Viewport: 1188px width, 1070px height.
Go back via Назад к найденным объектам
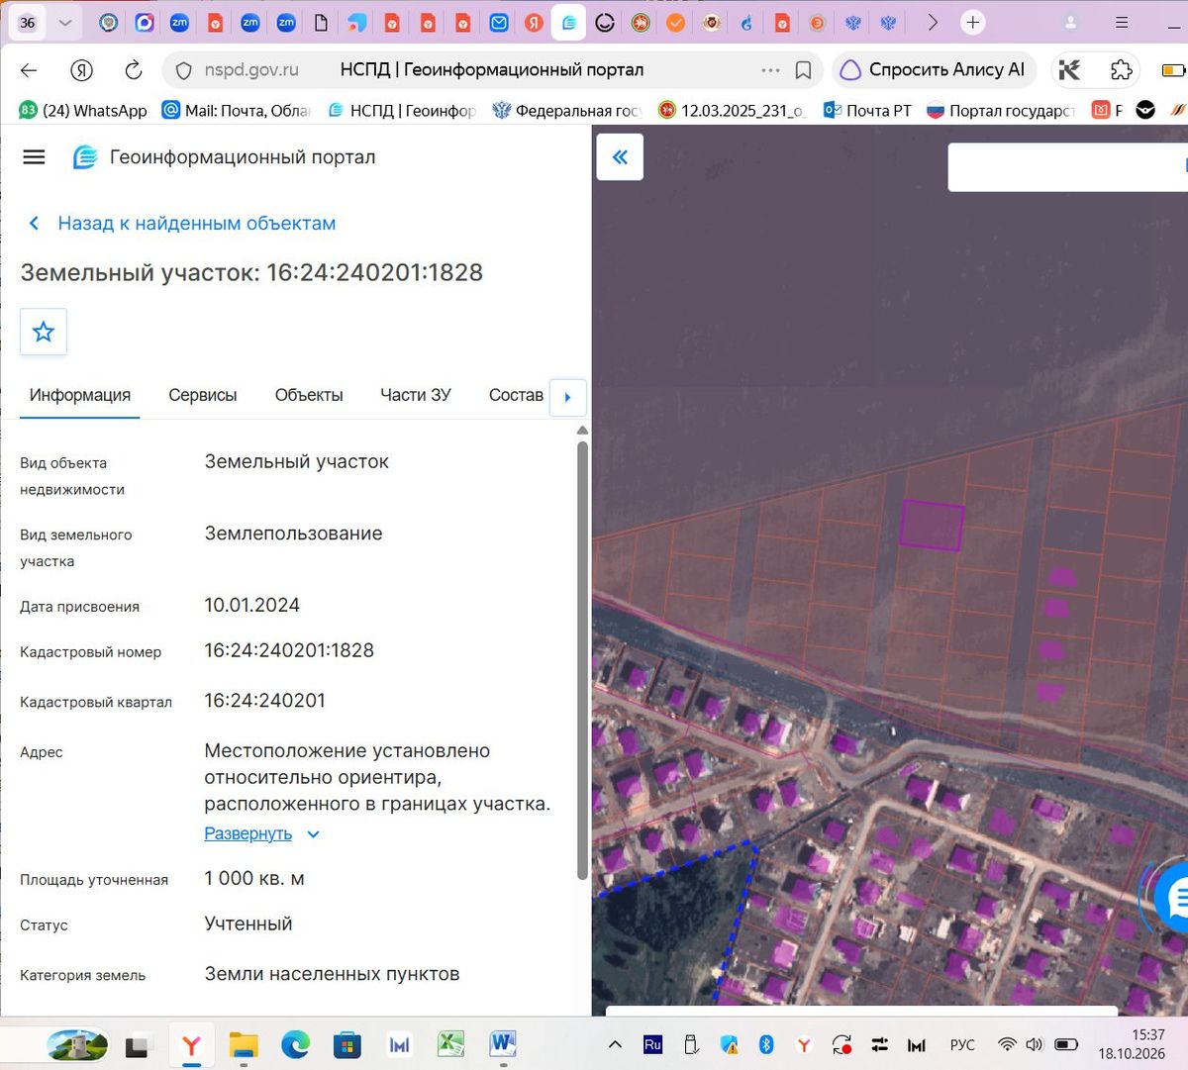[x=182, y=224]
